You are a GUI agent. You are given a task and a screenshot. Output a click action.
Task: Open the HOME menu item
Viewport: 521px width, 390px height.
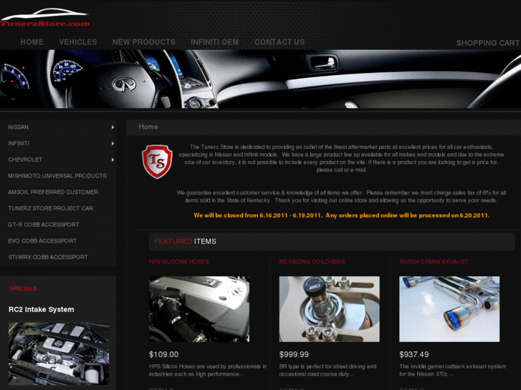[x=32, y=42]
